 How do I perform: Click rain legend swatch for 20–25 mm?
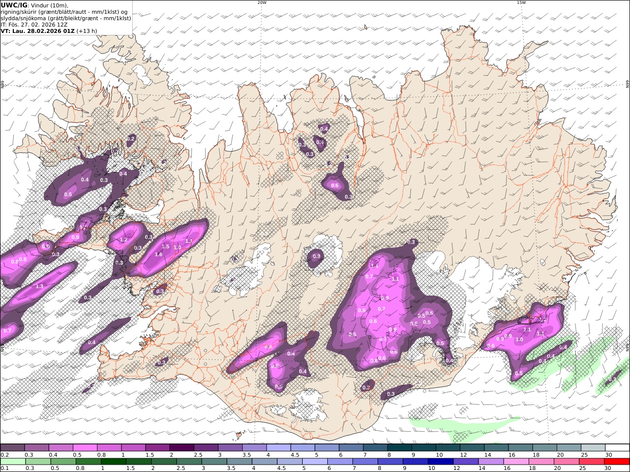pyautogui.click(x=566, y=461)
